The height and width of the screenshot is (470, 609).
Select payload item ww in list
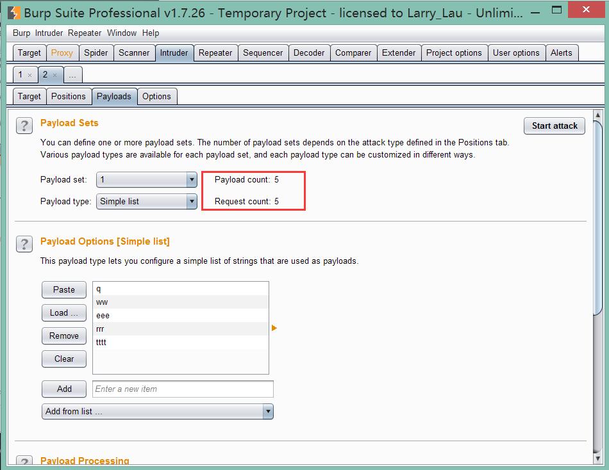(x=181, y=302)
